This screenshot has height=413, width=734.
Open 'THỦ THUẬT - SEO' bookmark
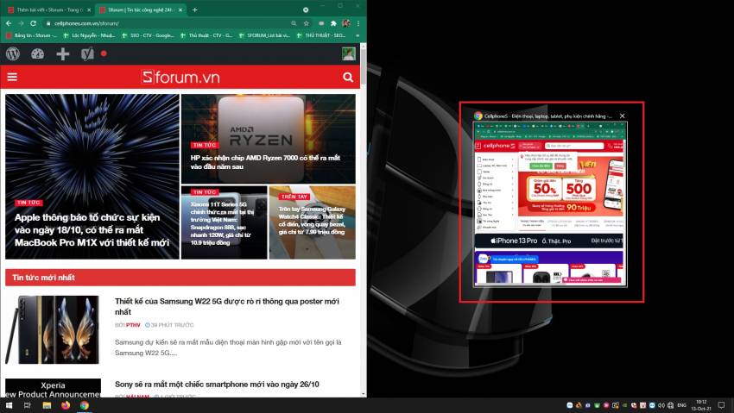tap(321, 35)
